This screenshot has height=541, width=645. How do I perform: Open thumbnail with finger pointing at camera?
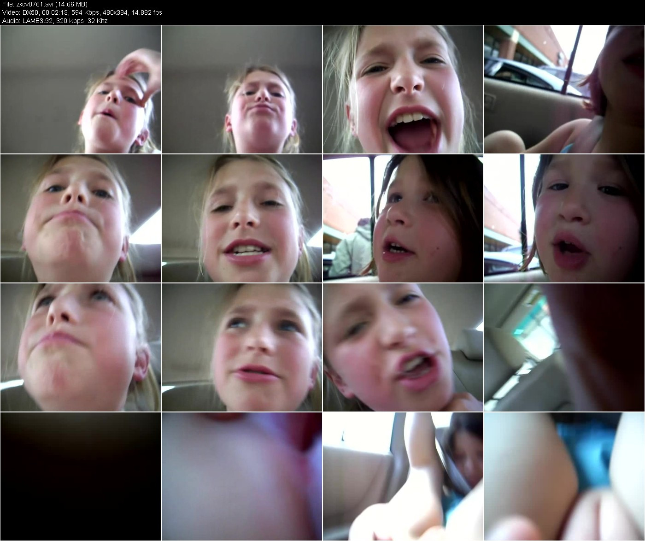coord(403,476)
